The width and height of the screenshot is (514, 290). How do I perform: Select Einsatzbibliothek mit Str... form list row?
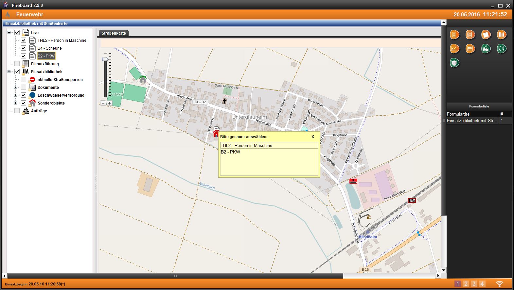tap(479, 121)
